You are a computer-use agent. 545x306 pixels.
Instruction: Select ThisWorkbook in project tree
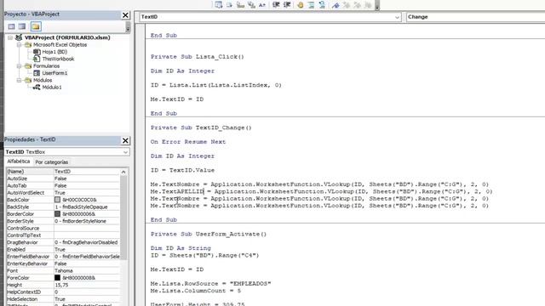pyautogui.click(x=58, y=59)
